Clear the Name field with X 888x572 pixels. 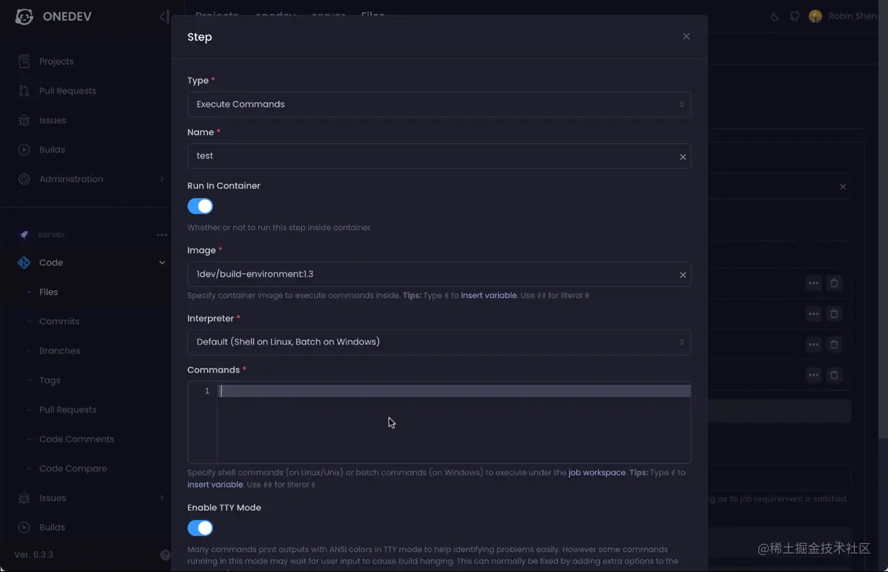pos(683,156)
